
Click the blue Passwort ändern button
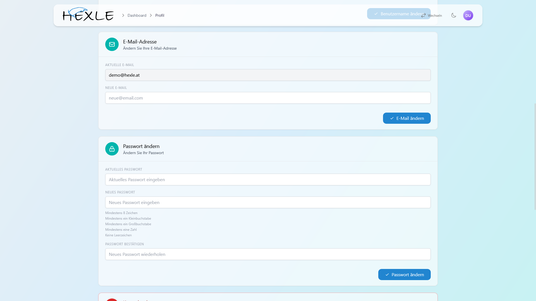pyautogui.click(x=405, y=275)
